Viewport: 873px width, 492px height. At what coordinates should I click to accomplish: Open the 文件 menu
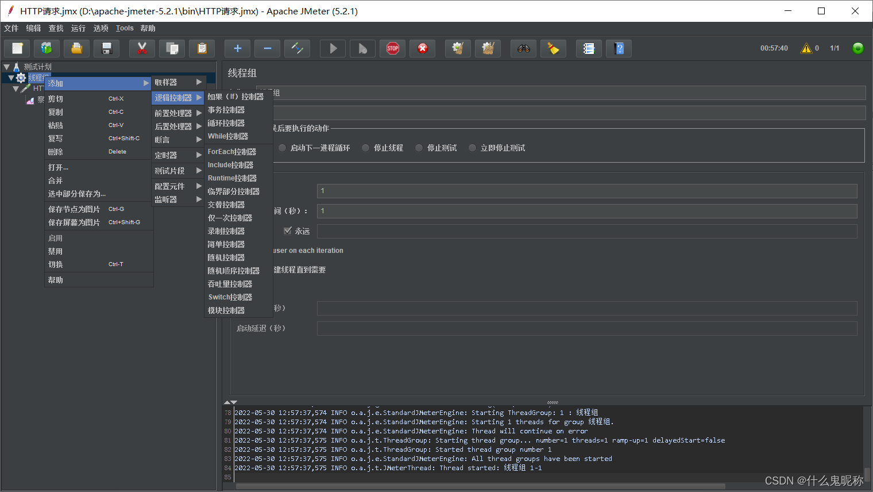(x=11, y=28)
